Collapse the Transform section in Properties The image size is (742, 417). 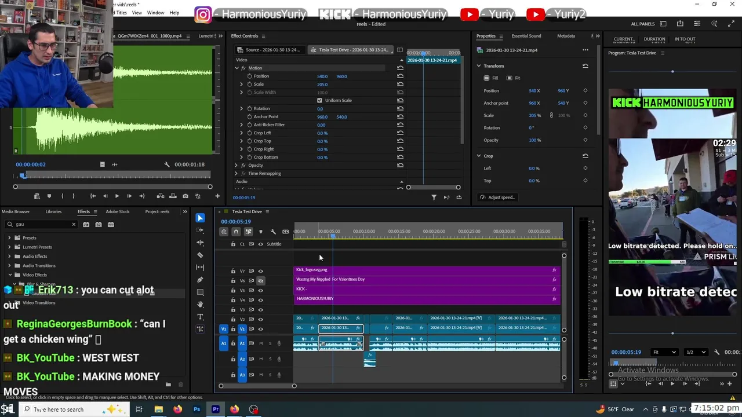479,66
